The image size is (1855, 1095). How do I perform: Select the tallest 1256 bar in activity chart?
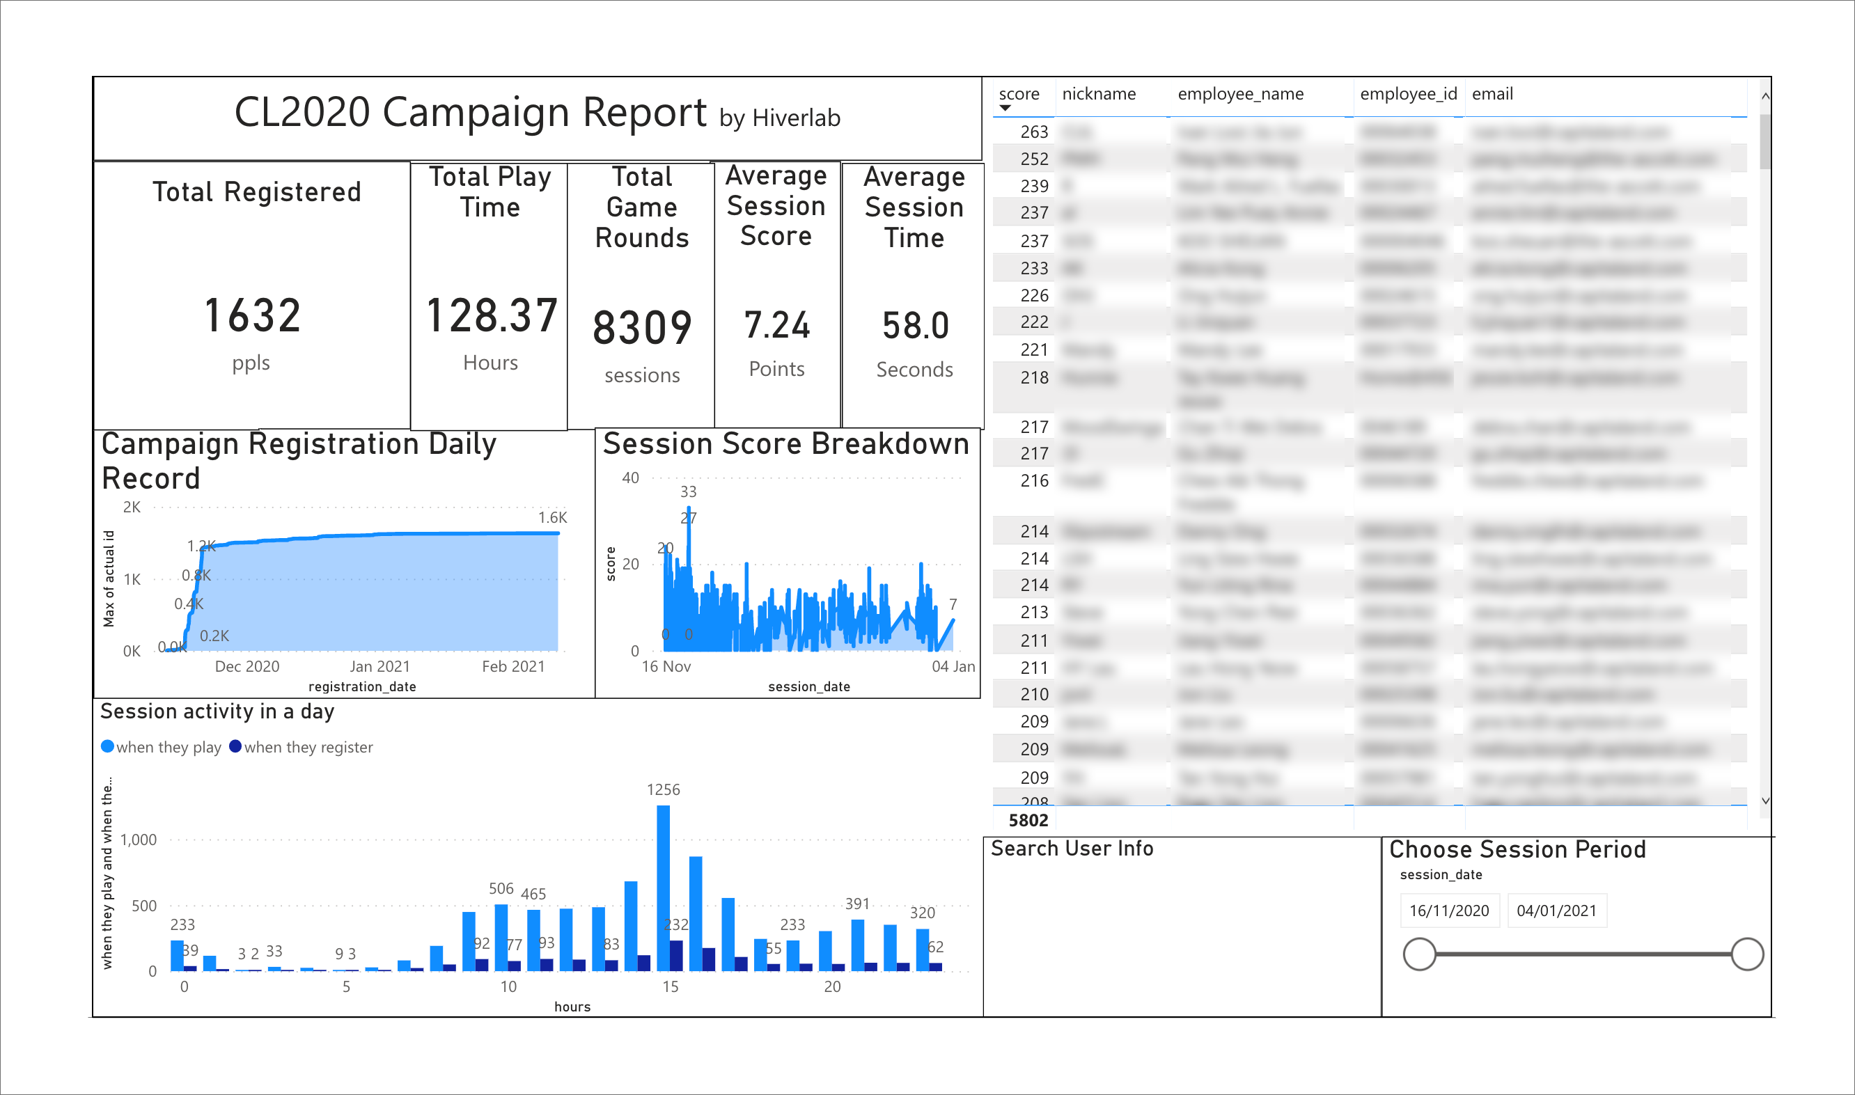664,885
